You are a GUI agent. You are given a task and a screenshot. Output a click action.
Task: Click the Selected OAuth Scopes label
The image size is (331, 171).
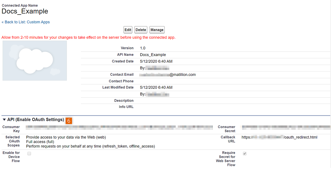[x=13, y=141]
